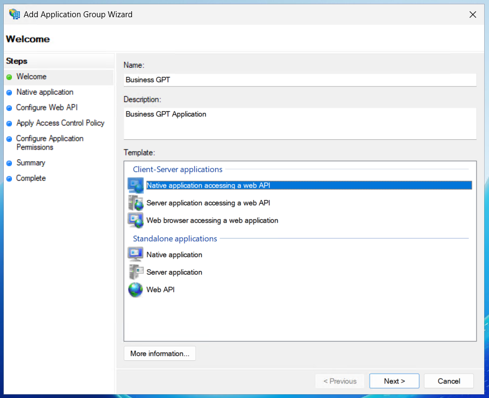Screen dimensions: 489x398
Task: Click the Client-Server applications group header
Action: pyautogui.click(x=178, y=169)
